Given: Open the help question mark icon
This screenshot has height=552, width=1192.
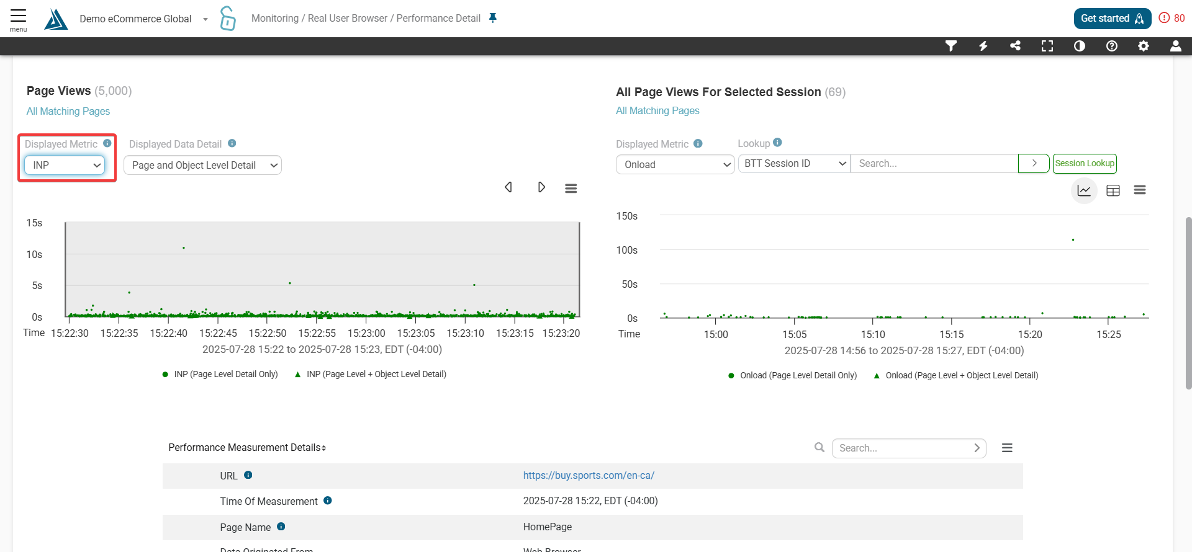Looking at the screenshot, I should (x=1112, y=46).
